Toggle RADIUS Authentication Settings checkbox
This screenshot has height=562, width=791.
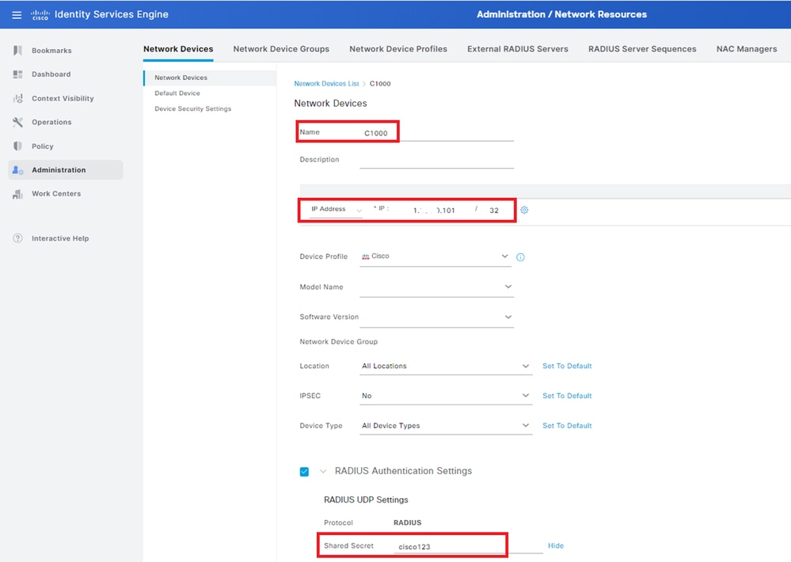coord(304,472)
